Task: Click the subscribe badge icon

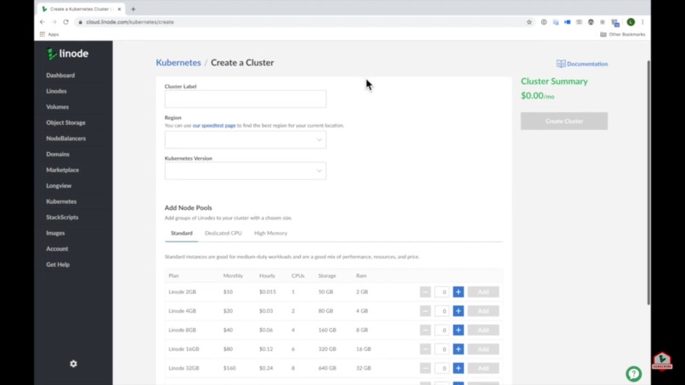Action: point(662,361)
